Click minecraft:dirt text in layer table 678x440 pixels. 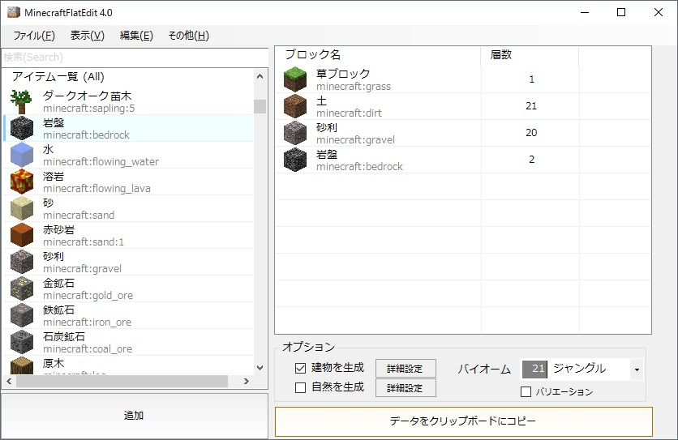click(349, 113)
